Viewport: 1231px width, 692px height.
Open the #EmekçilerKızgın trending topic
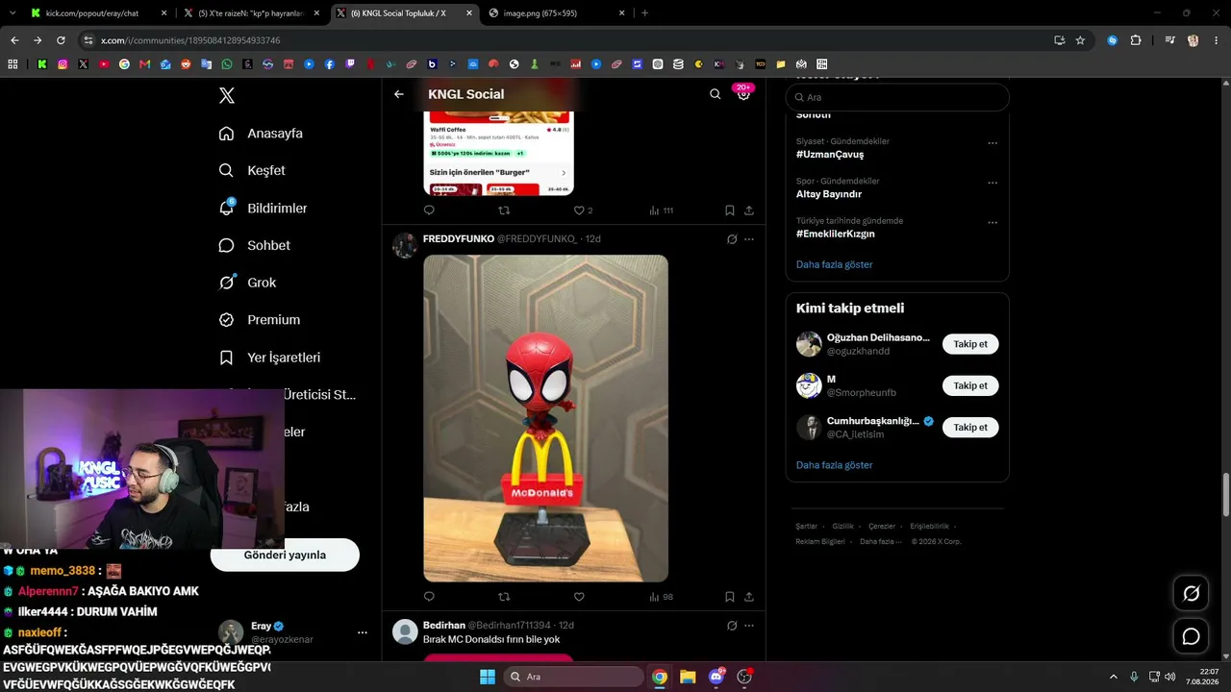click(836, 234)
